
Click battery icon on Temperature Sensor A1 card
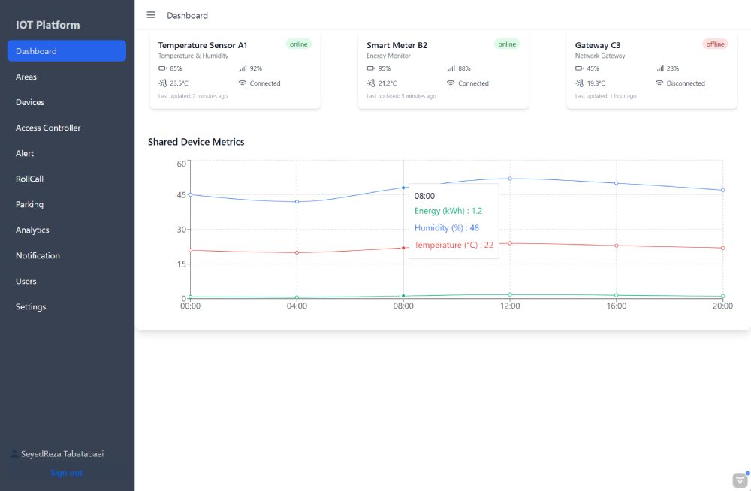click(x=162, y=68)
